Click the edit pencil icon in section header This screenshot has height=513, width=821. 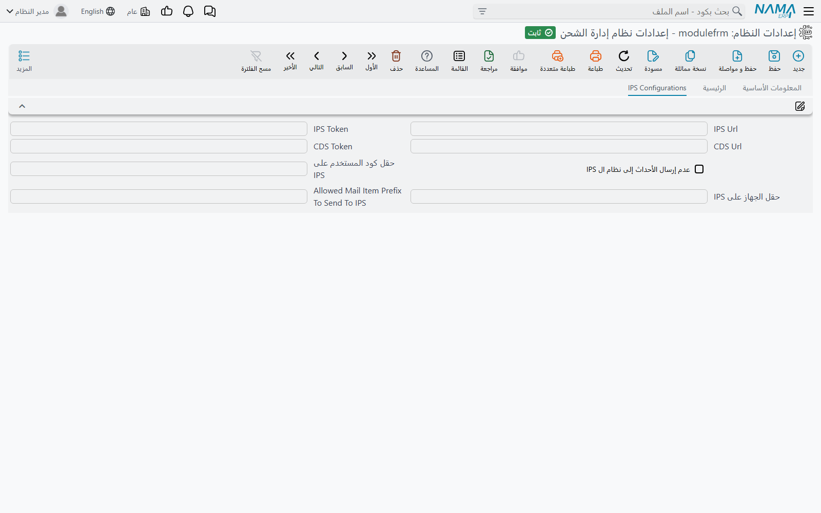tap(800, 106)
